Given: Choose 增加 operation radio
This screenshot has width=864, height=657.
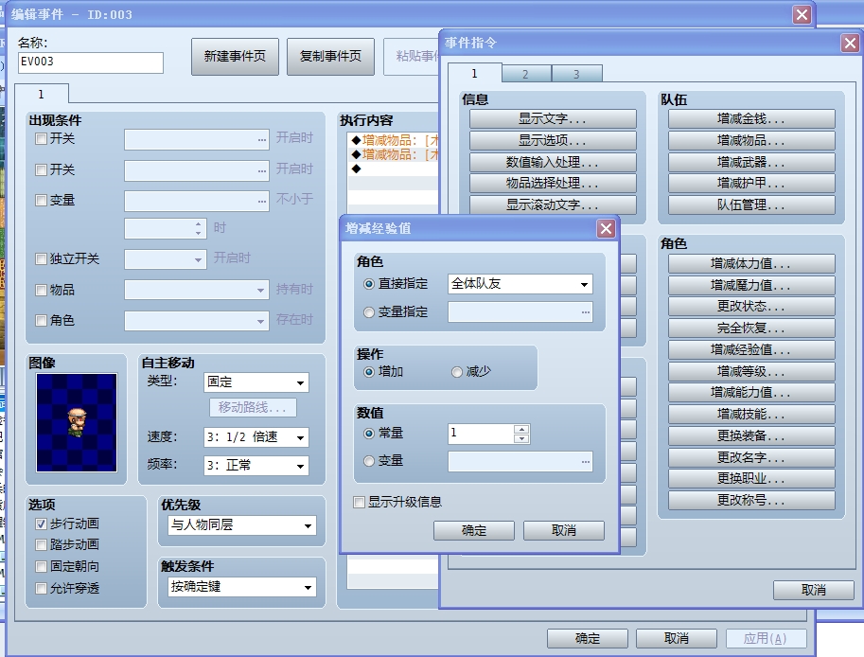Looking at the screenshot, I should click(x=369, y=372).
